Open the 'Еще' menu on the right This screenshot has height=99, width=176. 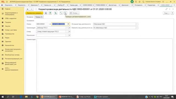[166, 13]
